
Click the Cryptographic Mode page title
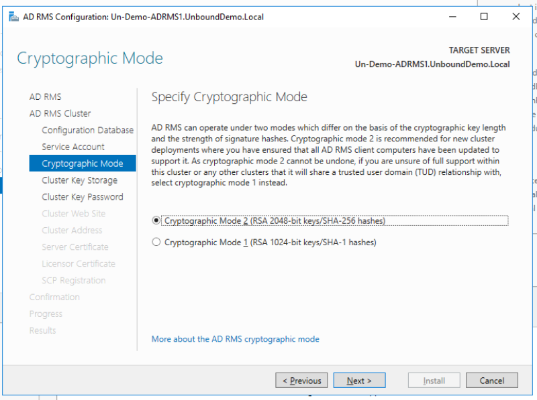90,58
